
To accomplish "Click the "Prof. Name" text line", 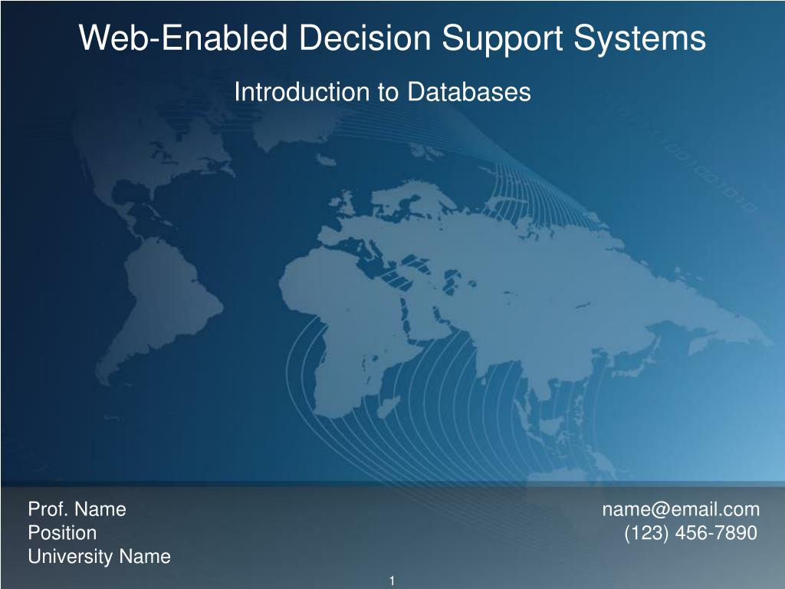I will [77, 509].
